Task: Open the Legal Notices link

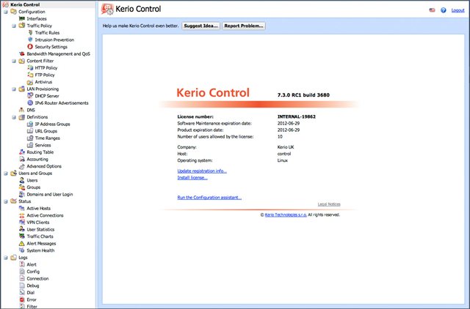Action: click(x=329, y=204)
